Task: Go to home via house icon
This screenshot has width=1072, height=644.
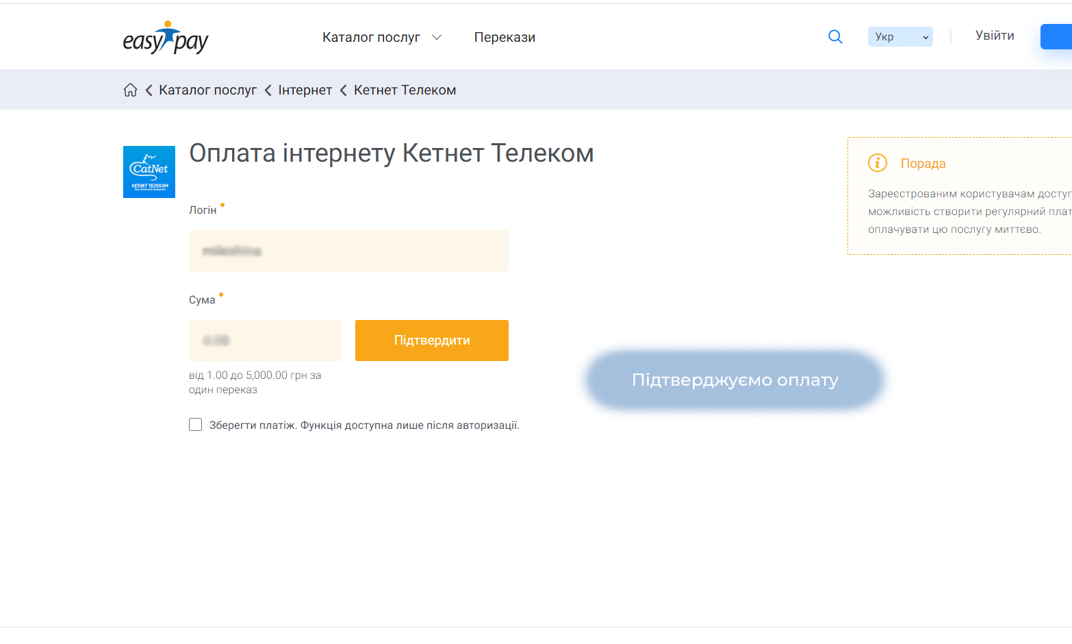Action: (x=130, y=90)
